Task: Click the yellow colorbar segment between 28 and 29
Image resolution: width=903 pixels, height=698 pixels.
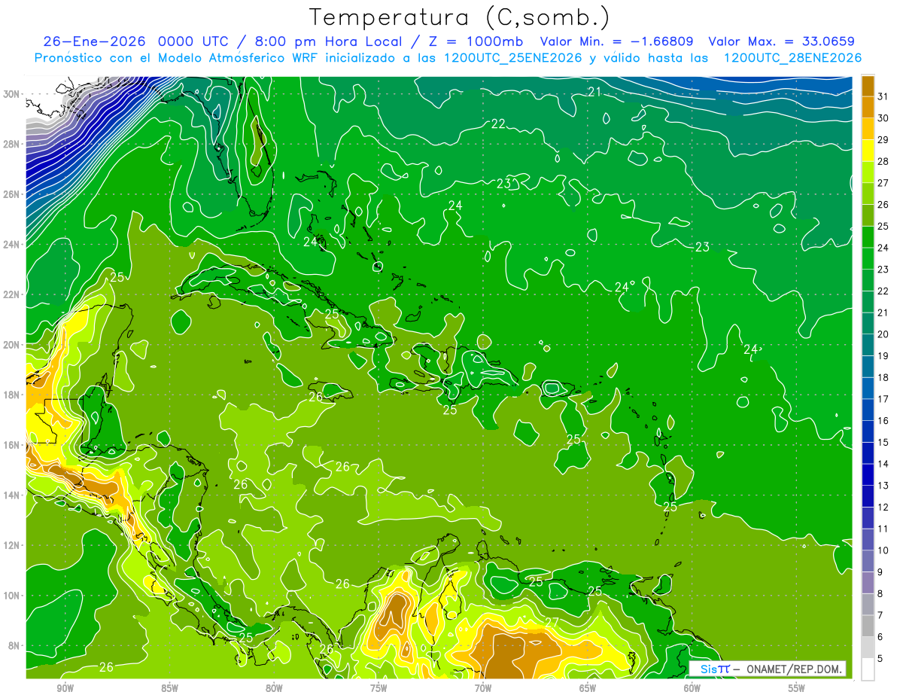Action: (868, 150)
